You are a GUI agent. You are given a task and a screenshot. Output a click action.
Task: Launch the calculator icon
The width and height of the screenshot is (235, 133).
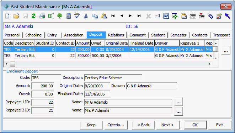[x=69, y=16]
